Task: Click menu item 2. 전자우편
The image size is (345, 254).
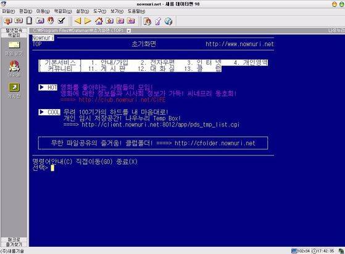Action: (x=157, y=63)
